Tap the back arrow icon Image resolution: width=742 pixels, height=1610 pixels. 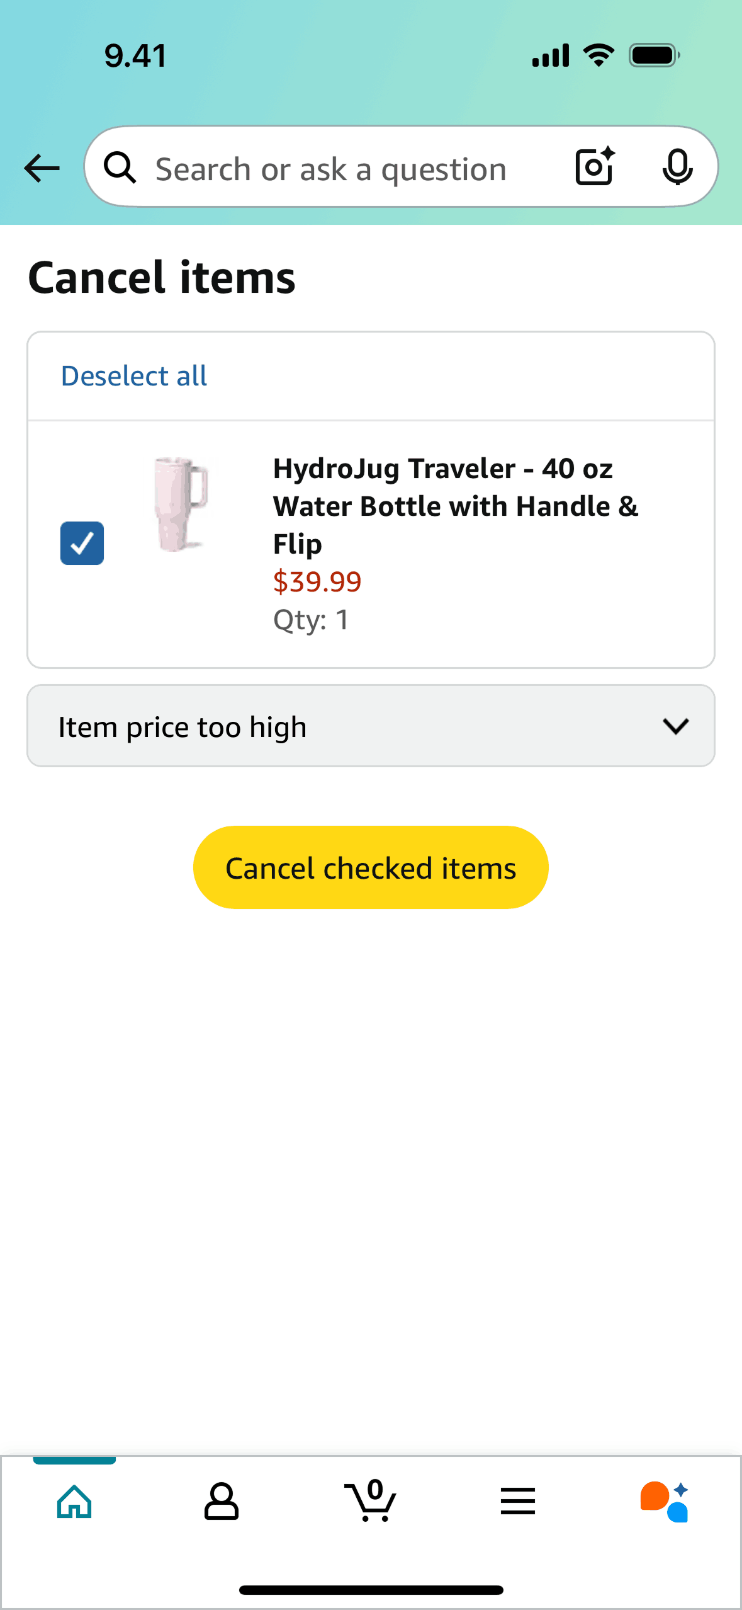[42, 168]
